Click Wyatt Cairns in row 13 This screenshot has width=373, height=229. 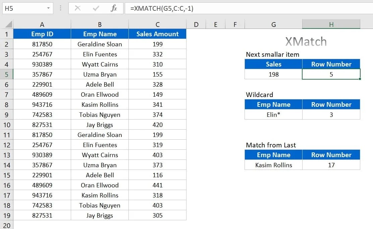pyautogui.click(x=100, y=155)
